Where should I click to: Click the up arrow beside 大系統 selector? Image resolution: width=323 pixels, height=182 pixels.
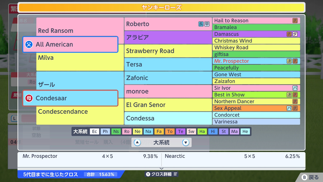click(x=137, y=142)
